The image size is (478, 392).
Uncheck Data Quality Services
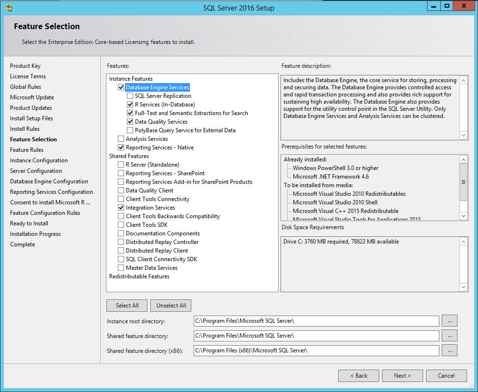point(129,121)
